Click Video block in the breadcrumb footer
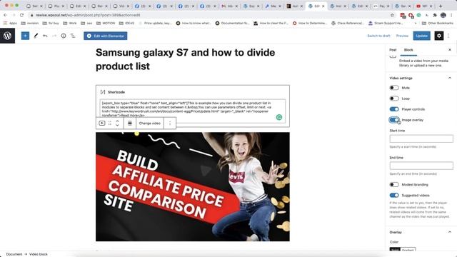This screenshot has width=457, height=257. (x=38, y=254)
